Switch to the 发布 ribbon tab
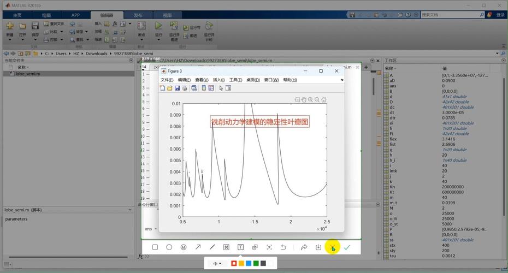 click(x=138, y=15)
